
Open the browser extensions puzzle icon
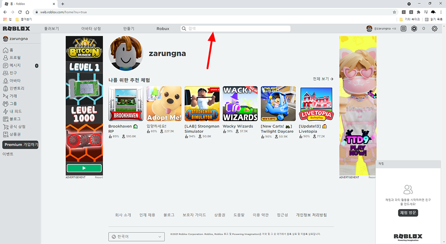click(x=418, y=12)
